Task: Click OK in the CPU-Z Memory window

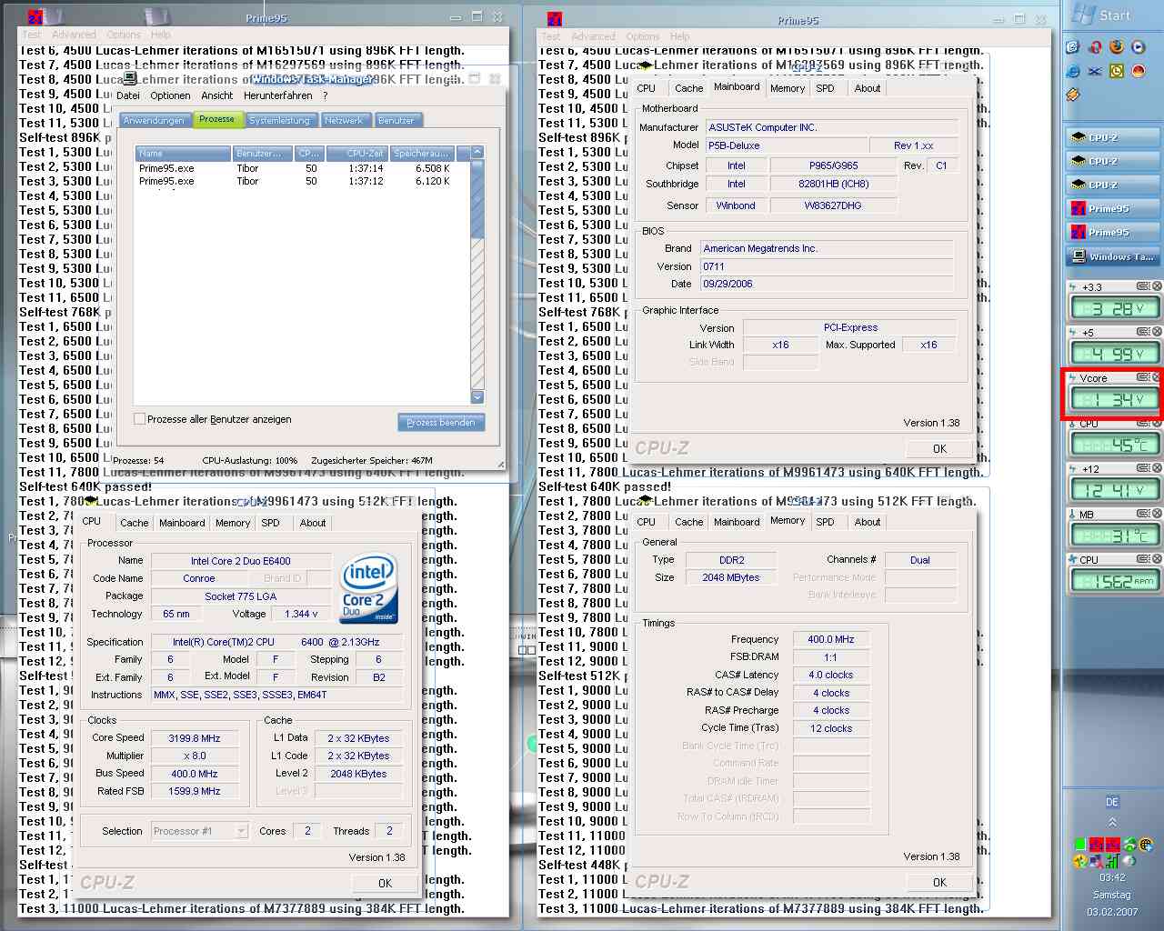Action: pyautogui.click(x=939, y=882)
